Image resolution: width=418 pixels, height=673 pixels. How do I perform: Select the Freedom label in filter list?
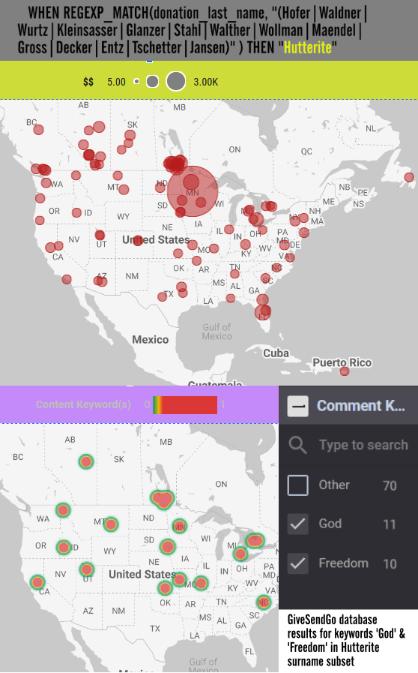coord(343,563)
